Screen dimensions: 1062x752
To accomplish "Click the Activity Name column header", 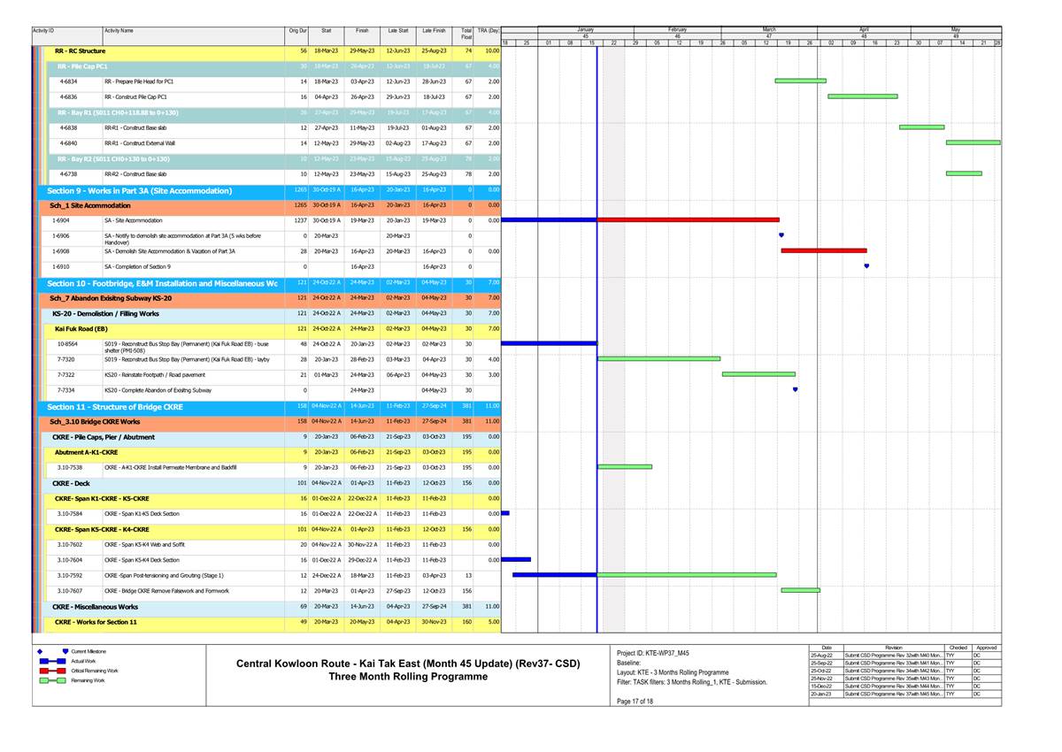I will (x=119, y=31).
